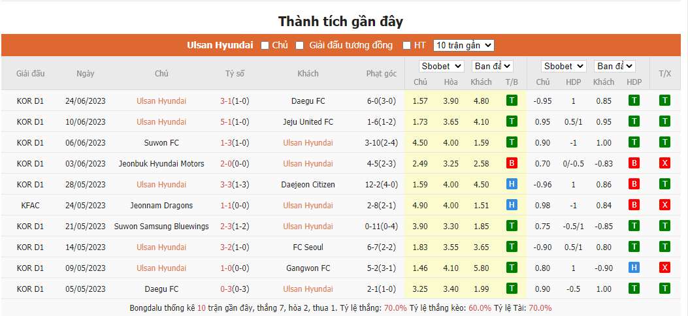The image size is (688, 316).
Task: Check the HT checkbox
Action: (406, 46)
